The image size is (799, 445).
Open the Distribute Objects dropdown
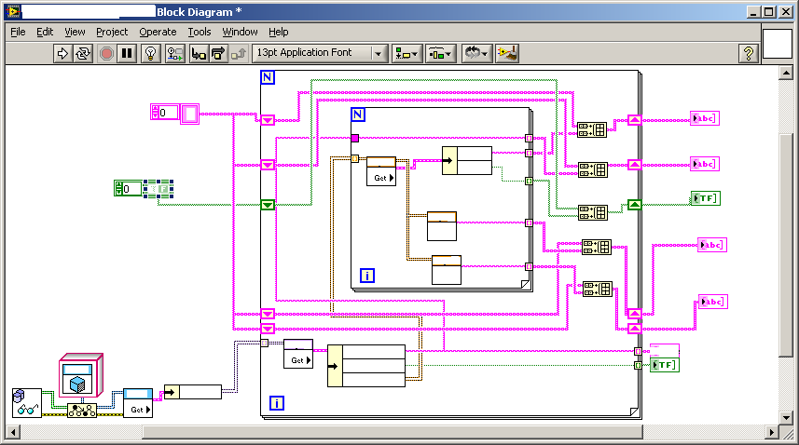pyautogui.click(x=440, y=53)
